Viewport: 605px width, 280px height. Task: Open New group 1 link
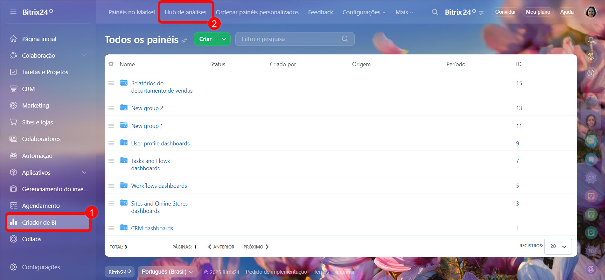coord(147,126)
